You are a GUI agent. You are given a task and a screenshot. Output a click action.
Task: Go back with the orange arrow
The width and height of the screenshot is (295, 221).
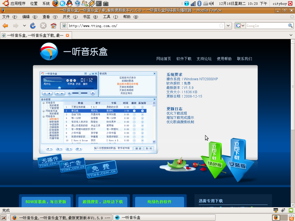[5, 26]
